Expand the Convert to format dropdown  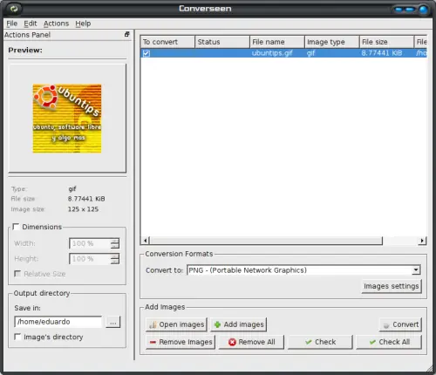(416, 270)
